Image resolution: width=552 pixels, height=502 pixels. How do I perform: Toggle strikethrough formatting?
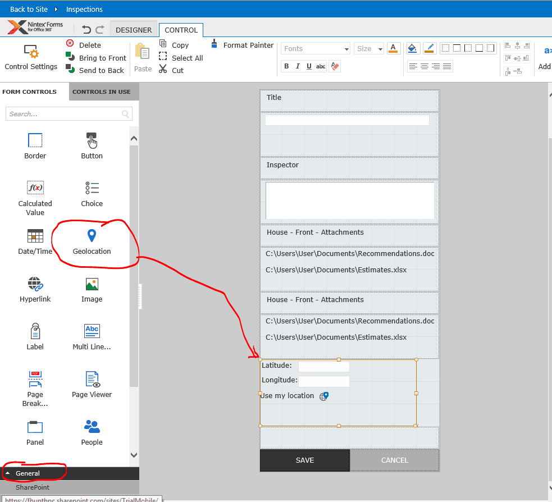pos(320,66)
